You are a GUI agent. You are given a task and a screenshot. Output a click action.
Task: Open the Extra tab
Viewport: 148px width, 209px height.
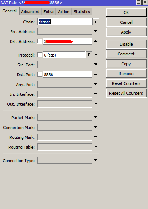click(x=48, y=12)
